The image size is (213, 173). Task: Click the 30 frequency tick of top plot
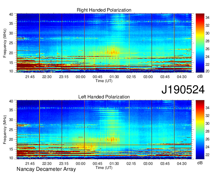coord(11,33)
